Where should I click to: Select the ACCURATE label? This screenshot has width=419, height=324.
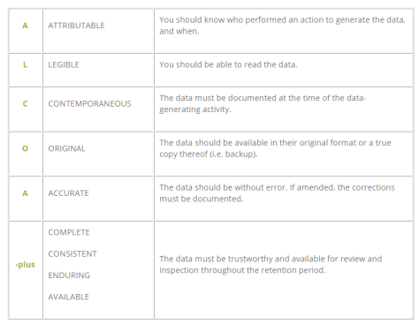tap(68, 193)
